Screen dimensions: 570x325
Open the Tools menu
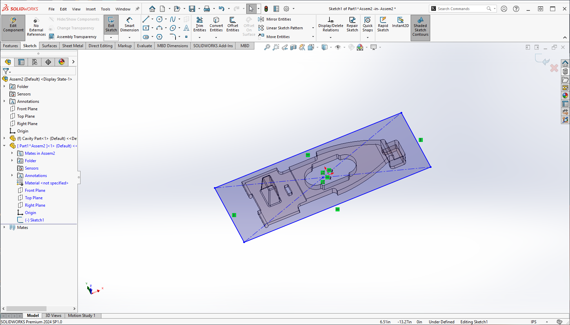(105, 9)
